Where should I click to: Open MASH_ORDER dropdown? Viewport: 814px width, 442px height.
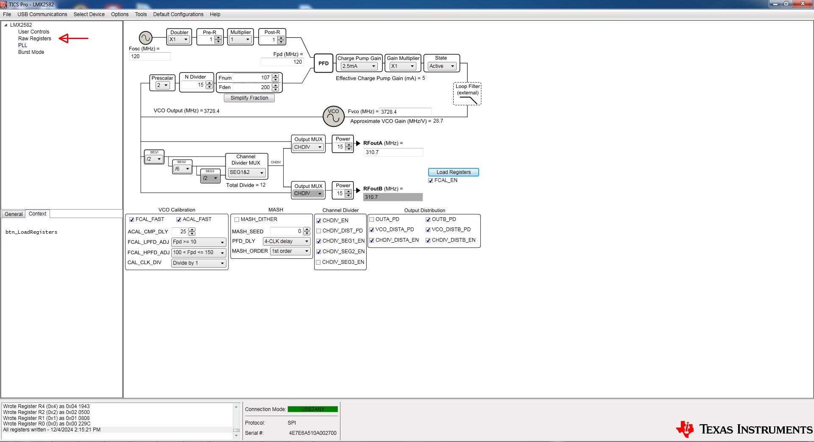(290, 251)
